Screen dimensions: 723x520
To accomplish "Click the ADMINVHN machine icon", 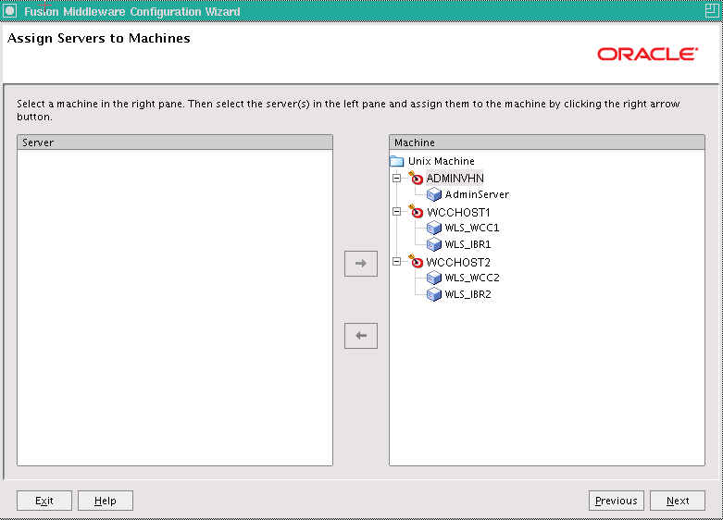I will pos(416,178).
